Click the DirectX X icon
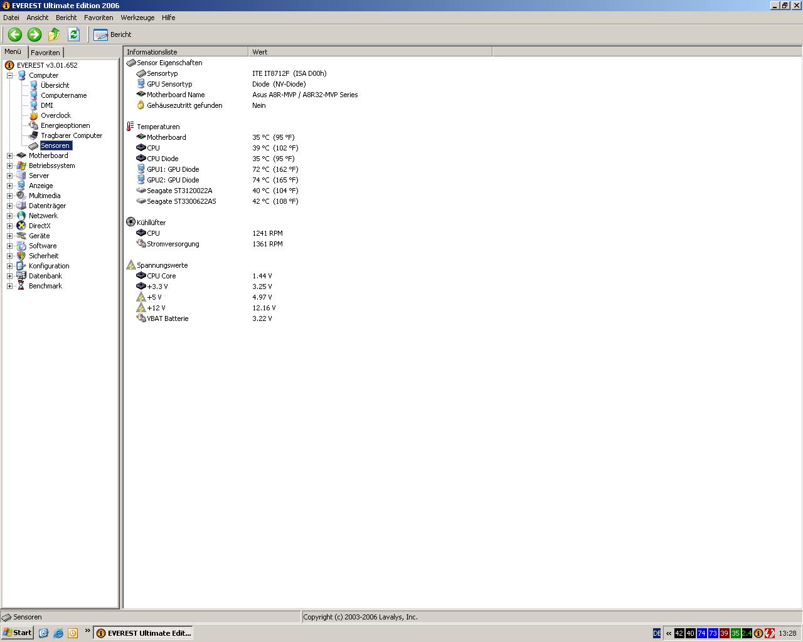 point(21,226)
